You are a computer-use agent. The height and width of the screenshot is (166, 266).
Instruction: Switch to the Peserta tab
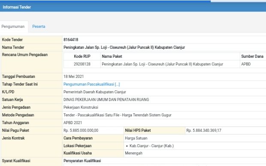point(39,27)
